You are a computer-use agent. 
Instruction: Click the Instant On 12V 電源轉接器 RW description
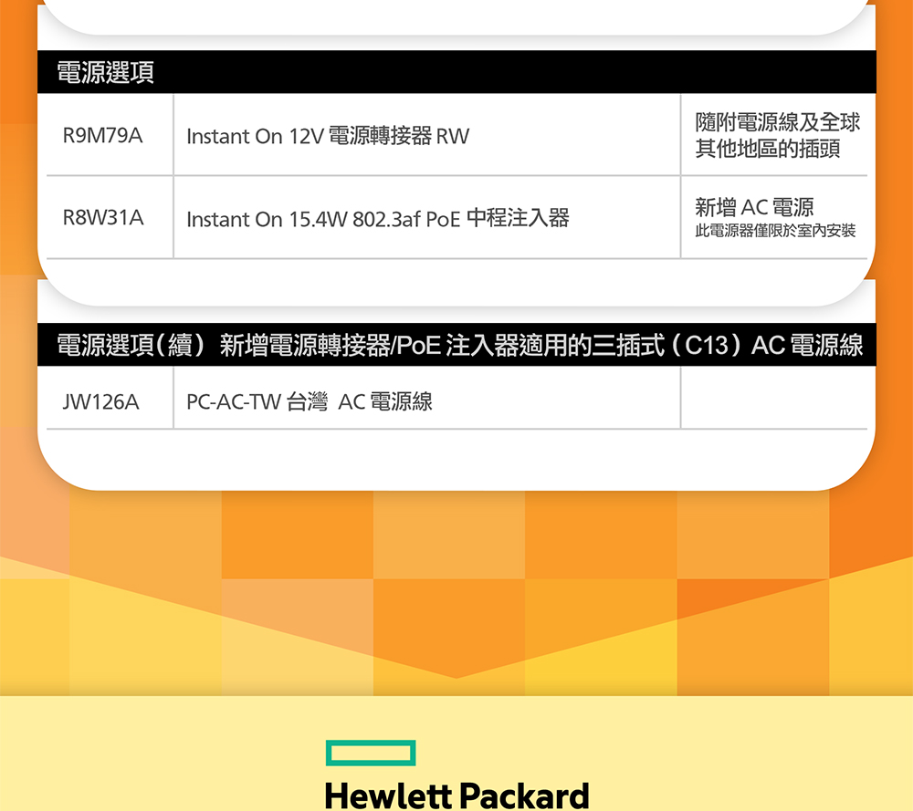(327, 137)
